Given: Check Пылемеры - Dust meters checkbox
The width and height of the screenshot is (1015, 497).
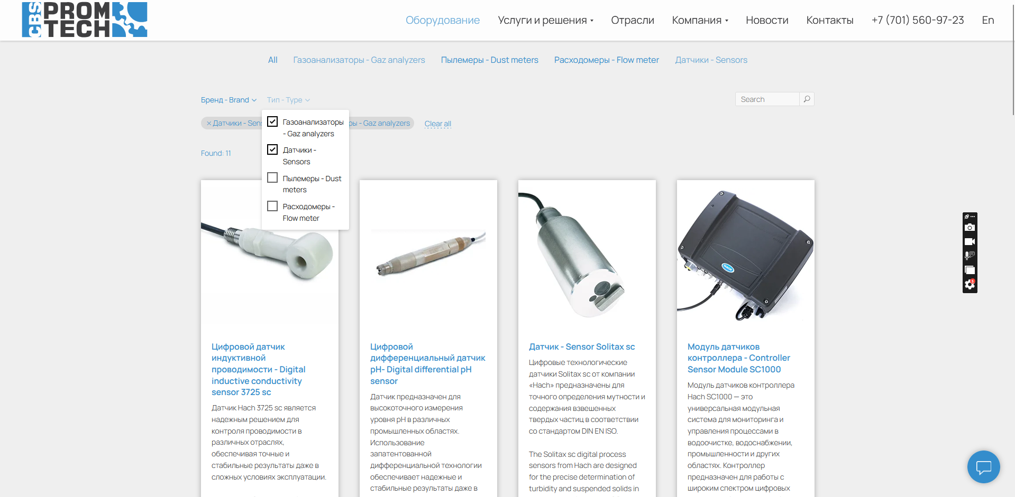Looking at the screenshot, I should [272, 177].
